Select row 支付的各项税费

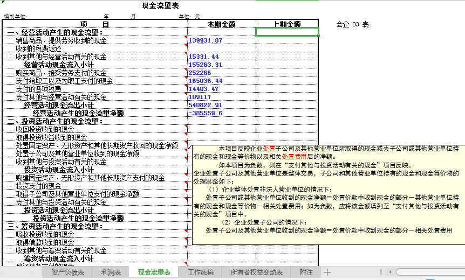click(x=95, y=88)
